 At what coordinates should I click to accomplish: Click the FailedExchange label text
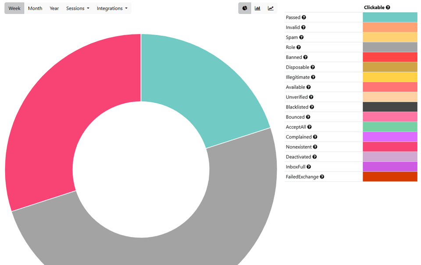302,177
